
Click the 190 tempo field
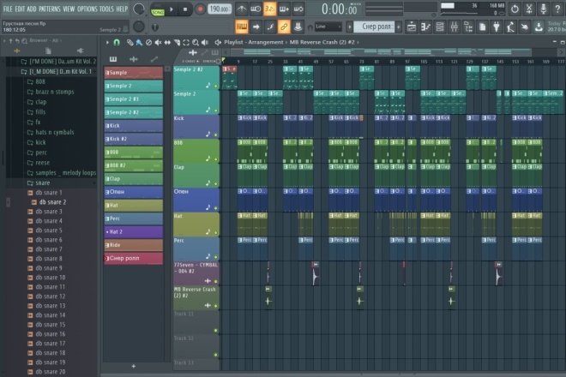220,9
